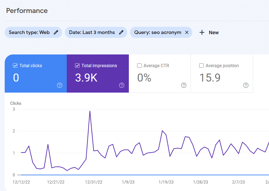The image size is (269, 191).
Task: Uncheck the Total clicks checkbox
Action: [15, 66]
